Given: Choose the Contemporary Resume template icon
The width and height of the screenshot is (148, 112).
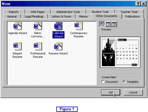Looking at the screenshot, I should click(79, 26).
